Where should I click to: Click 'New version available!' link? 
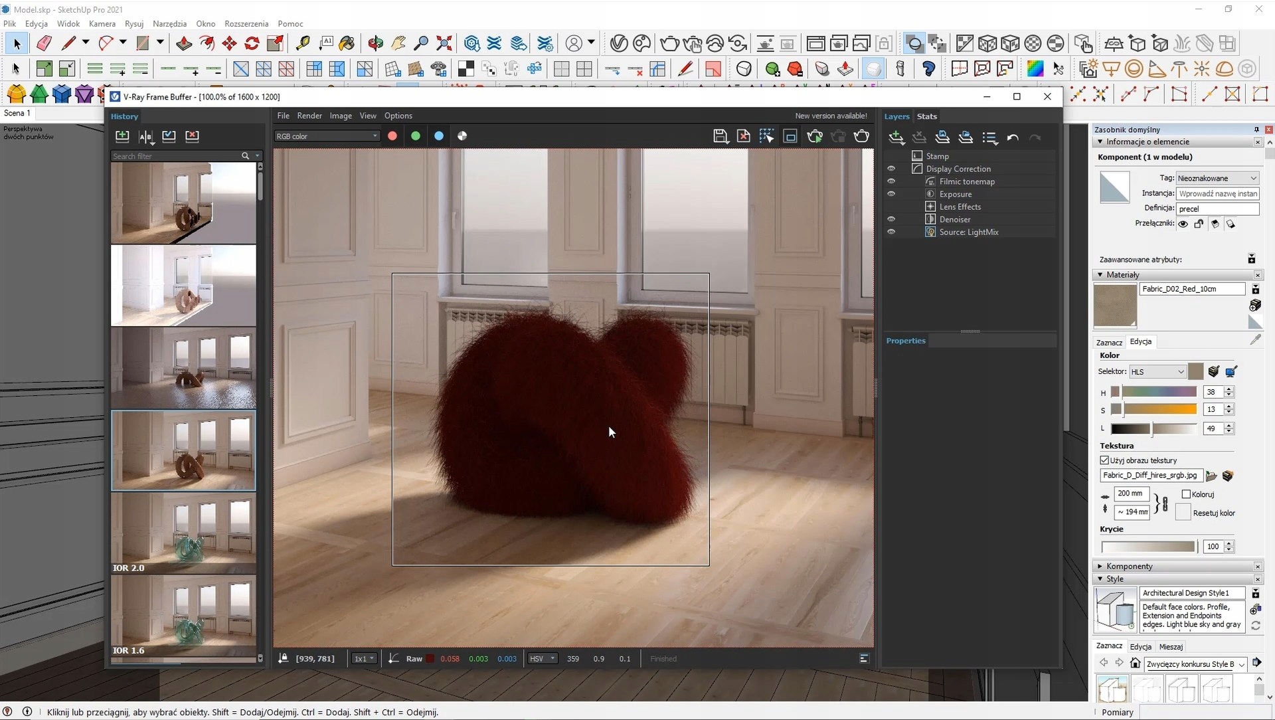(x=831, y=116)
